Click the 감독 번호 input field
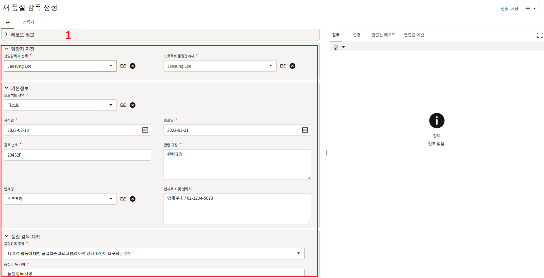 (x=77, y=155)
